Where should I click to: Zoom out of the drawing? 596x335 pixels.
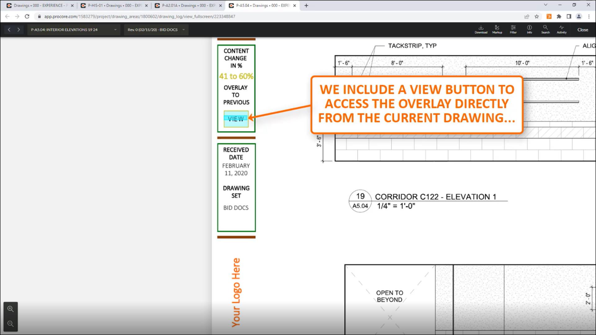click(11, 324)
